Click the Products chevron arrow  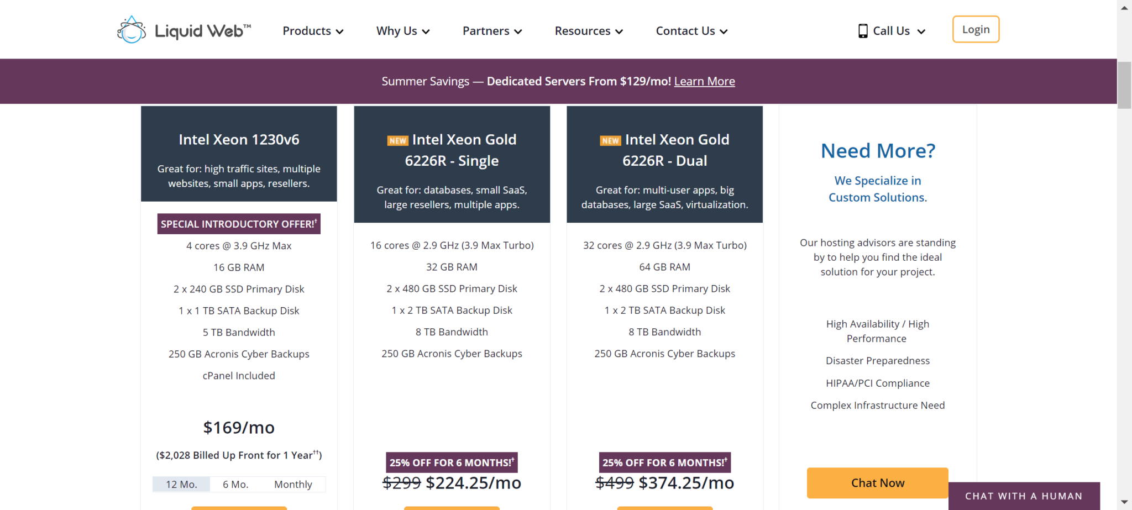(x=339, y=31)
